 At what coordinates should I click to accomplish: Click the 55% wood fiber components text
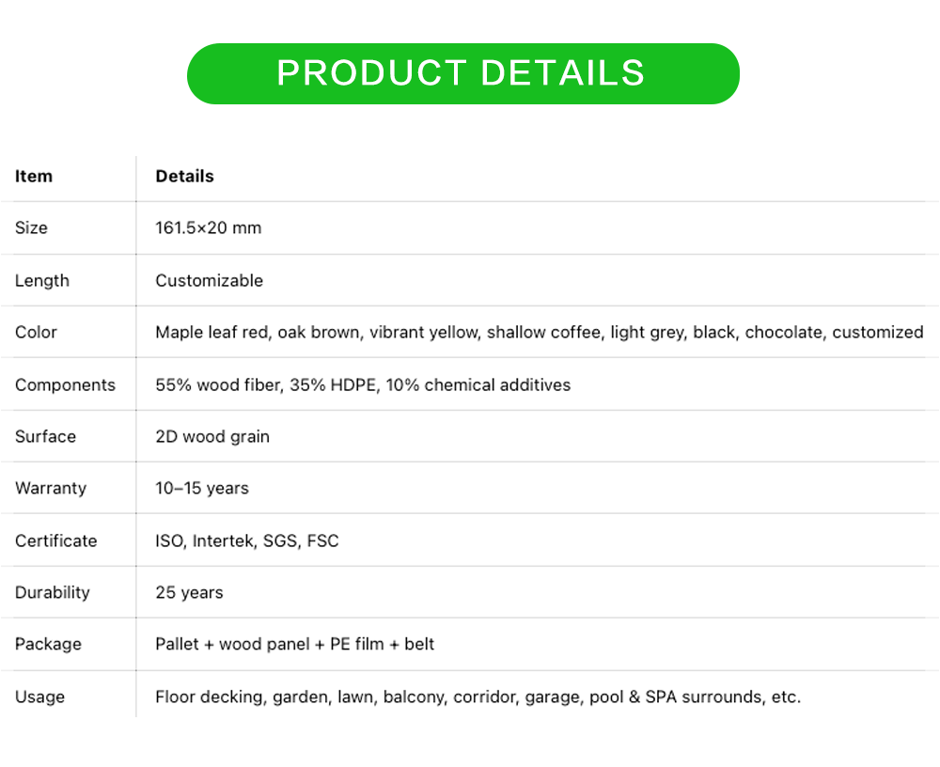362,385
